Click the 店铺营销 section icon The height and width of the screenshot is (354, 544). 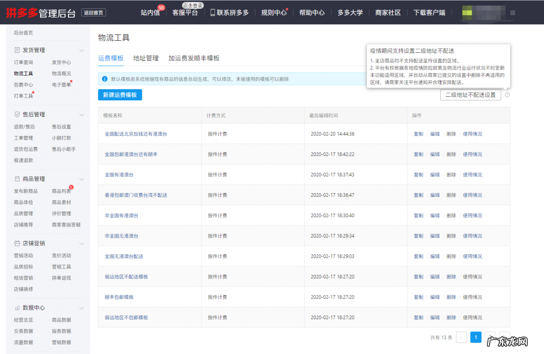coord(17,244)
